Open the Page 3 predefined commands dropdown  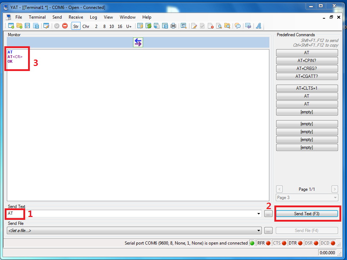[307, 198]
